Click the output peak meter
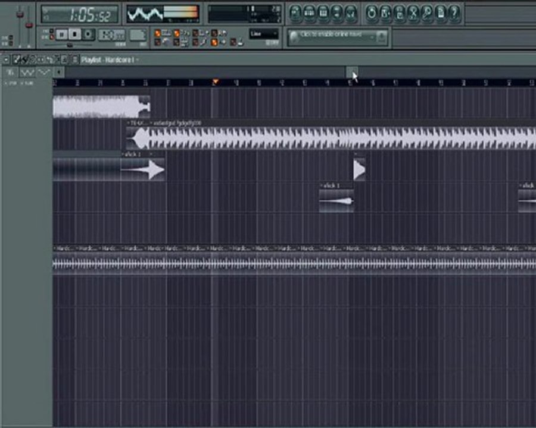 click(x=181, y=12)
